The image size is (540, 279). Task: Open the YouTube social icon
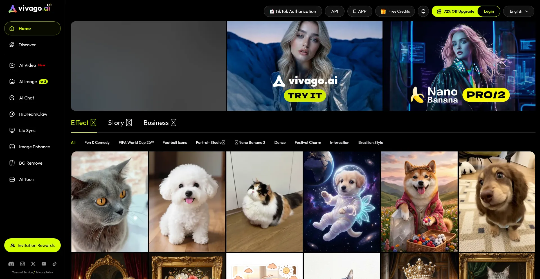(x=44, y=264)
